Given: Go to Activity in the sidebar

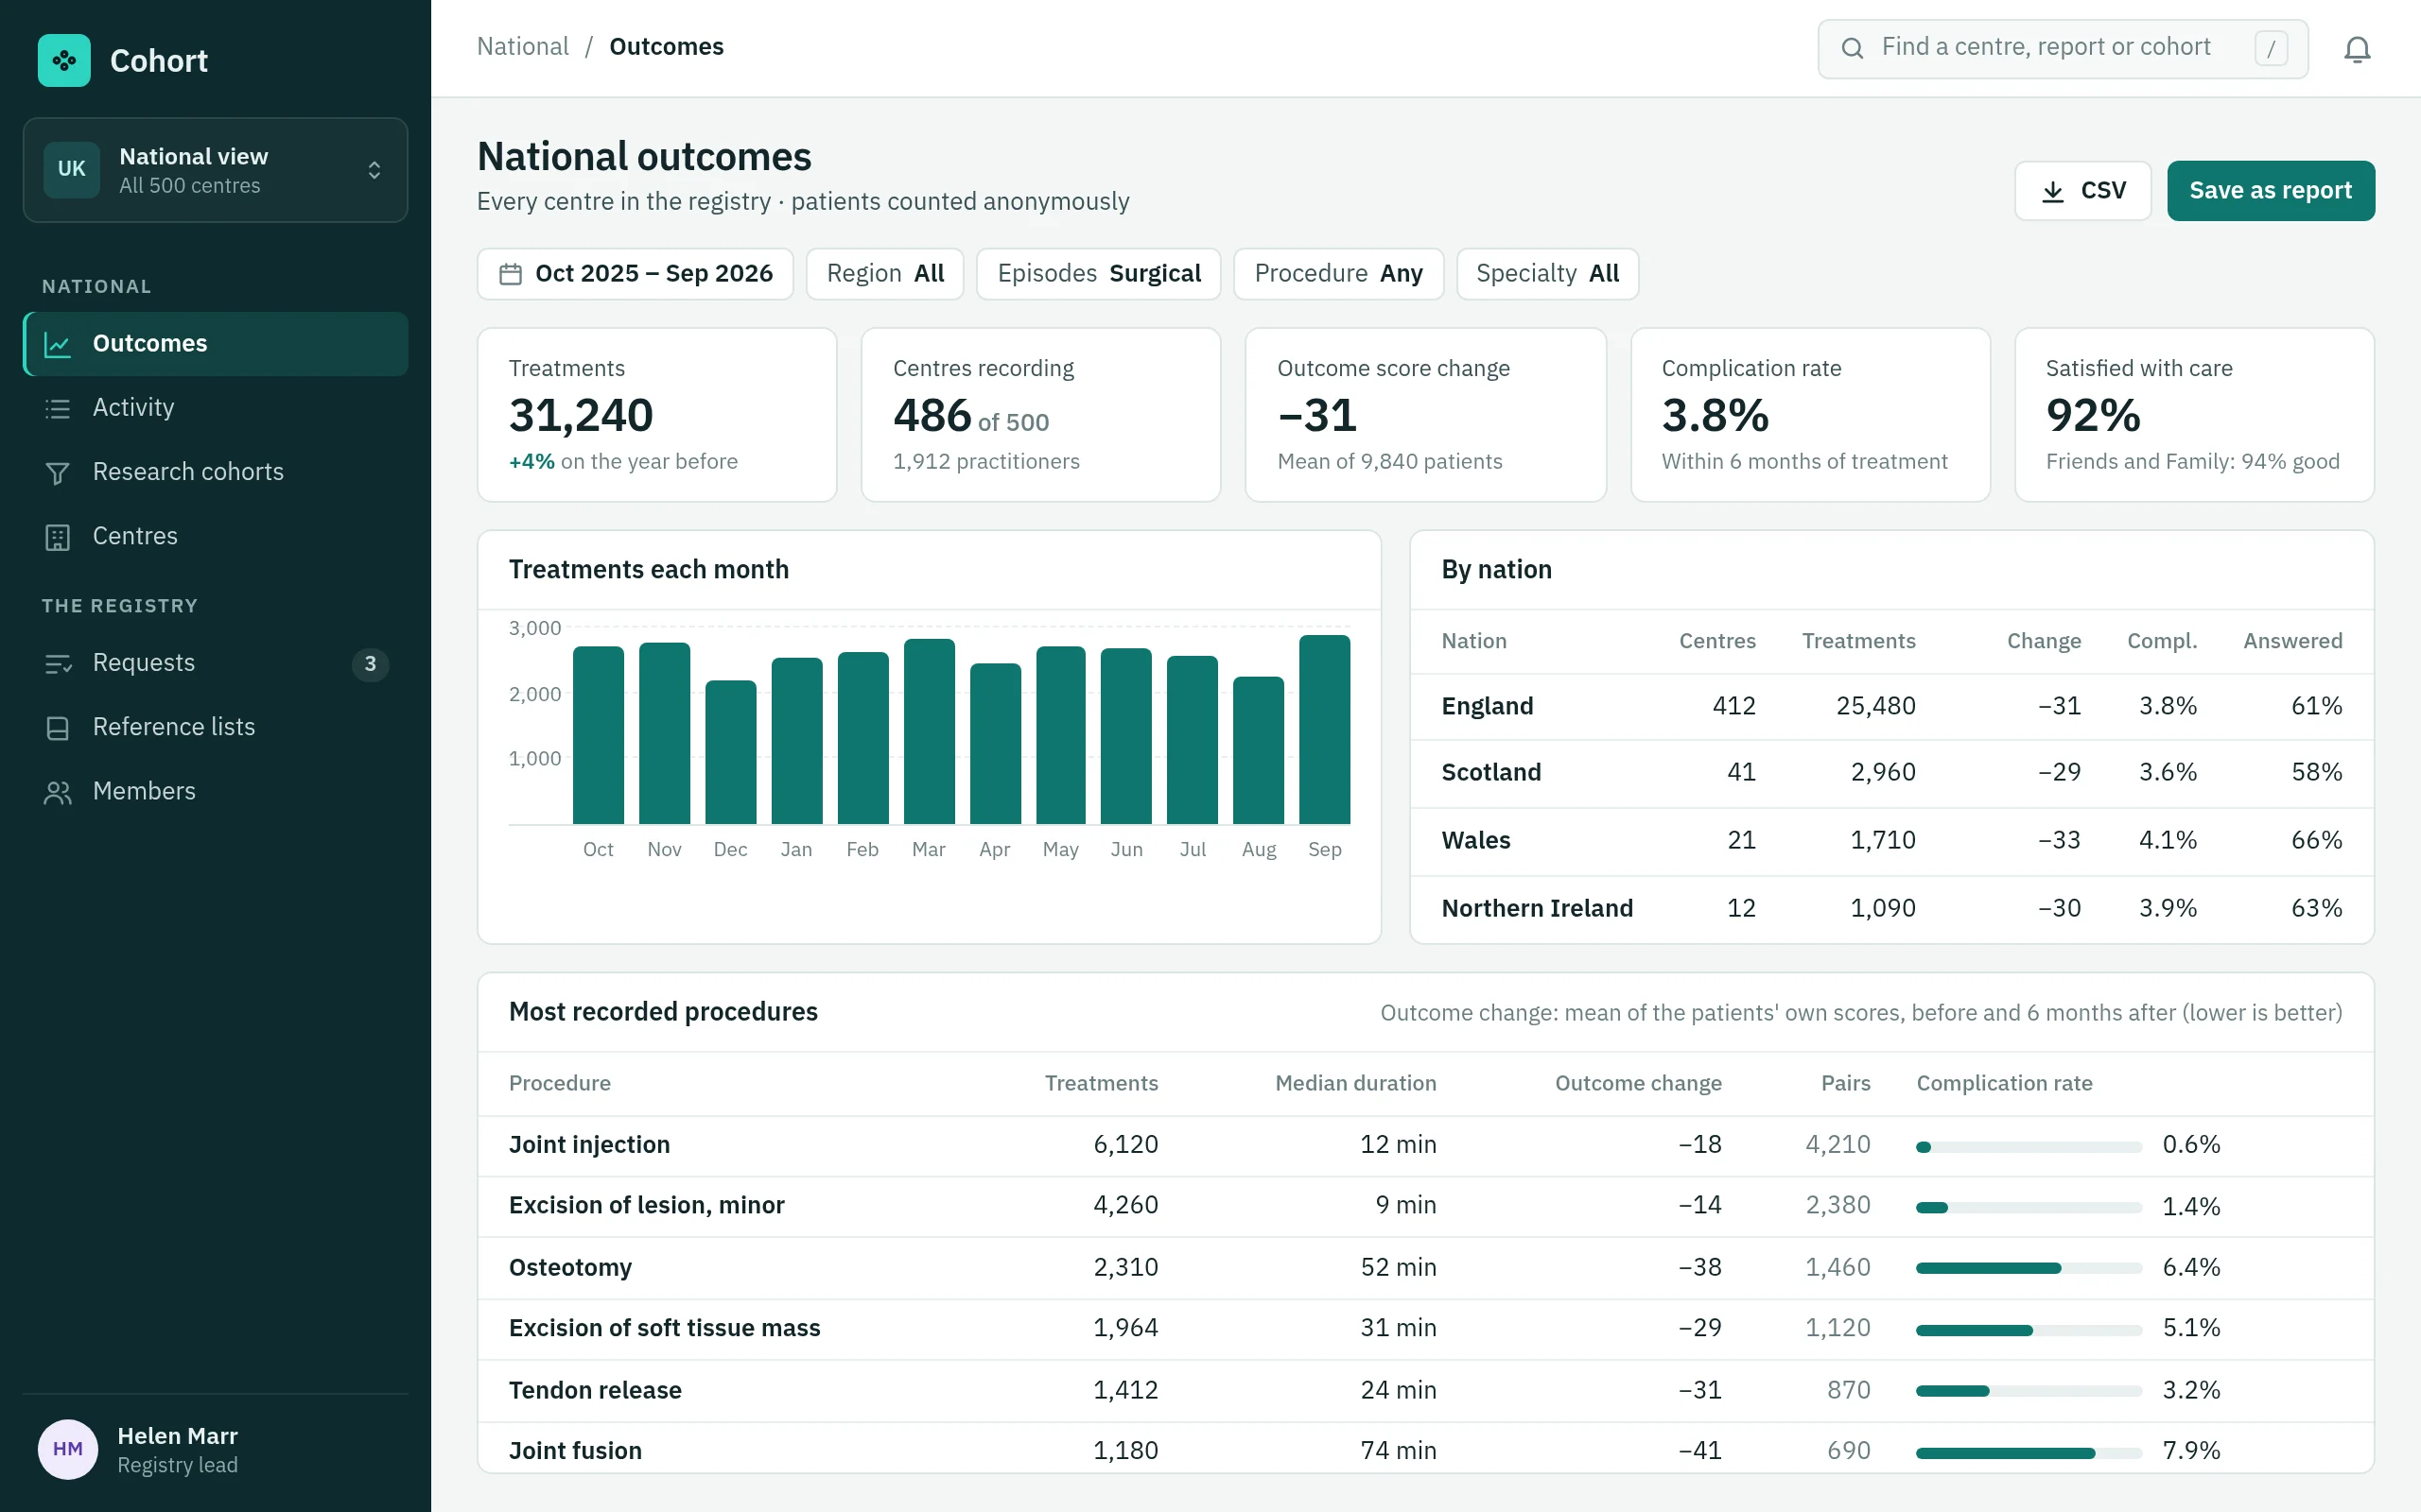Looking at the screenshot, I should (215, 408).
